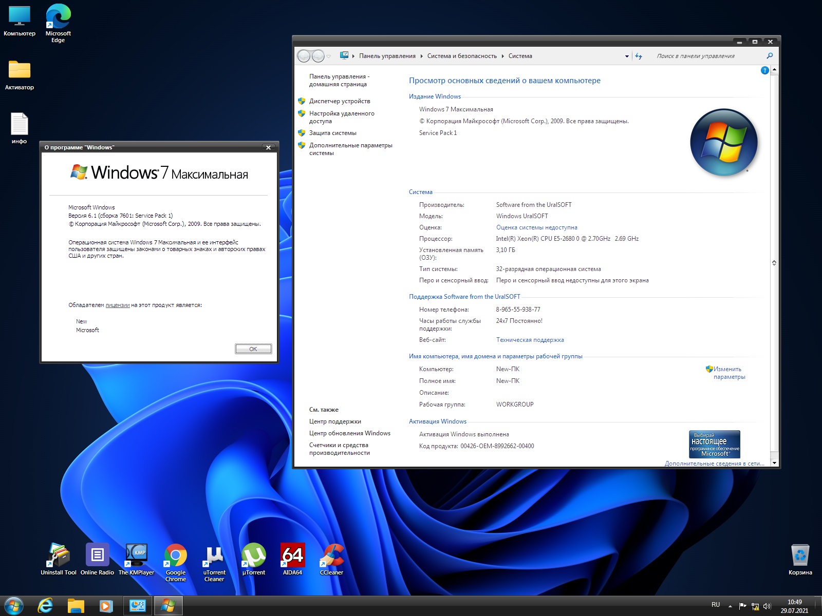The height and width of the screenshot is (616, 822).
Task: Open the Компьютер desktop icon
Action: point(20,21)
